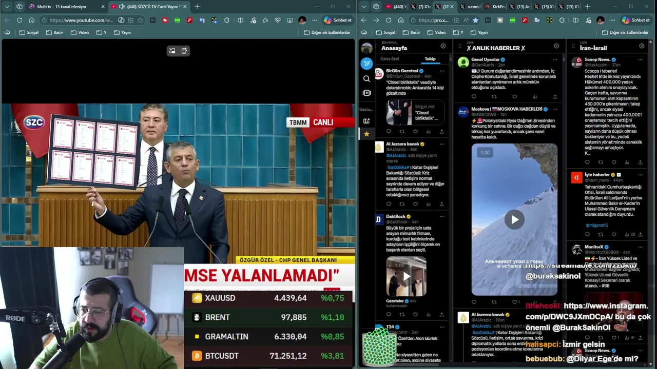This screenshot has height=369, width=657.
Task: Open a new tab in right browser
Action: [x=587, y=7]
